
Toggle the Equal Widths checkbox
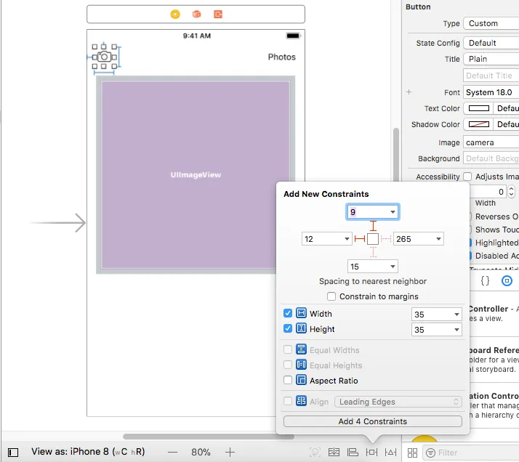[x=288, y=349]
